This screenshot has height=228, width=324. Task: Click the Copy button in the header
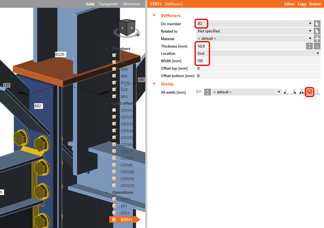(302, 4)
